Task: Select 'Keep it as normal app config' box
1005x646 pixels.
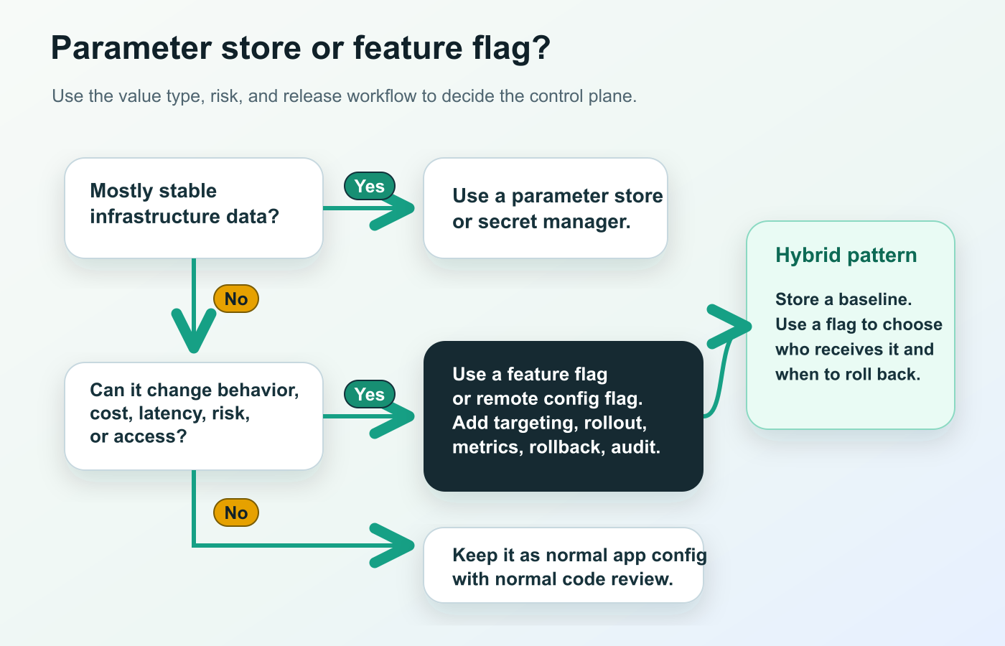Action: pos(564,566)
